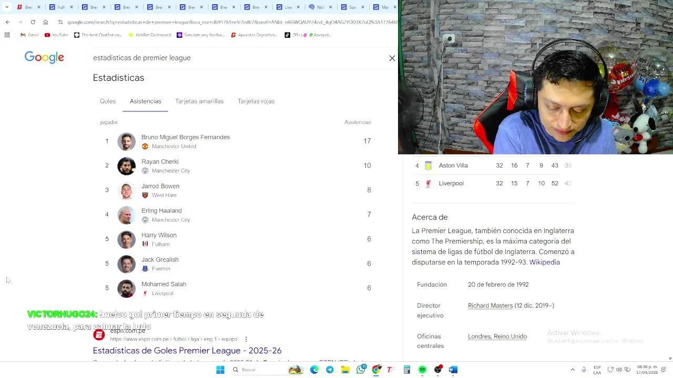Open Estadísticas de Goles Premier League result
This screenshot has height=378, width=673.
point(187,351)
